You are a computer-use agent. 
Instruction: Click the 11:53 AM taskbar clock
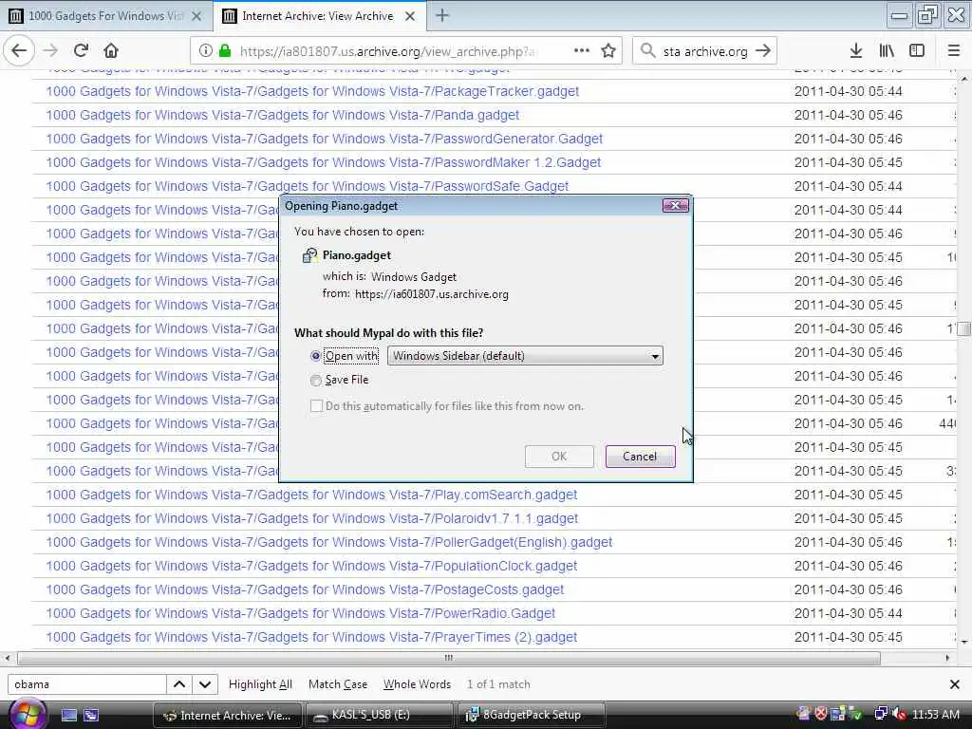click(x=936, y=715)
